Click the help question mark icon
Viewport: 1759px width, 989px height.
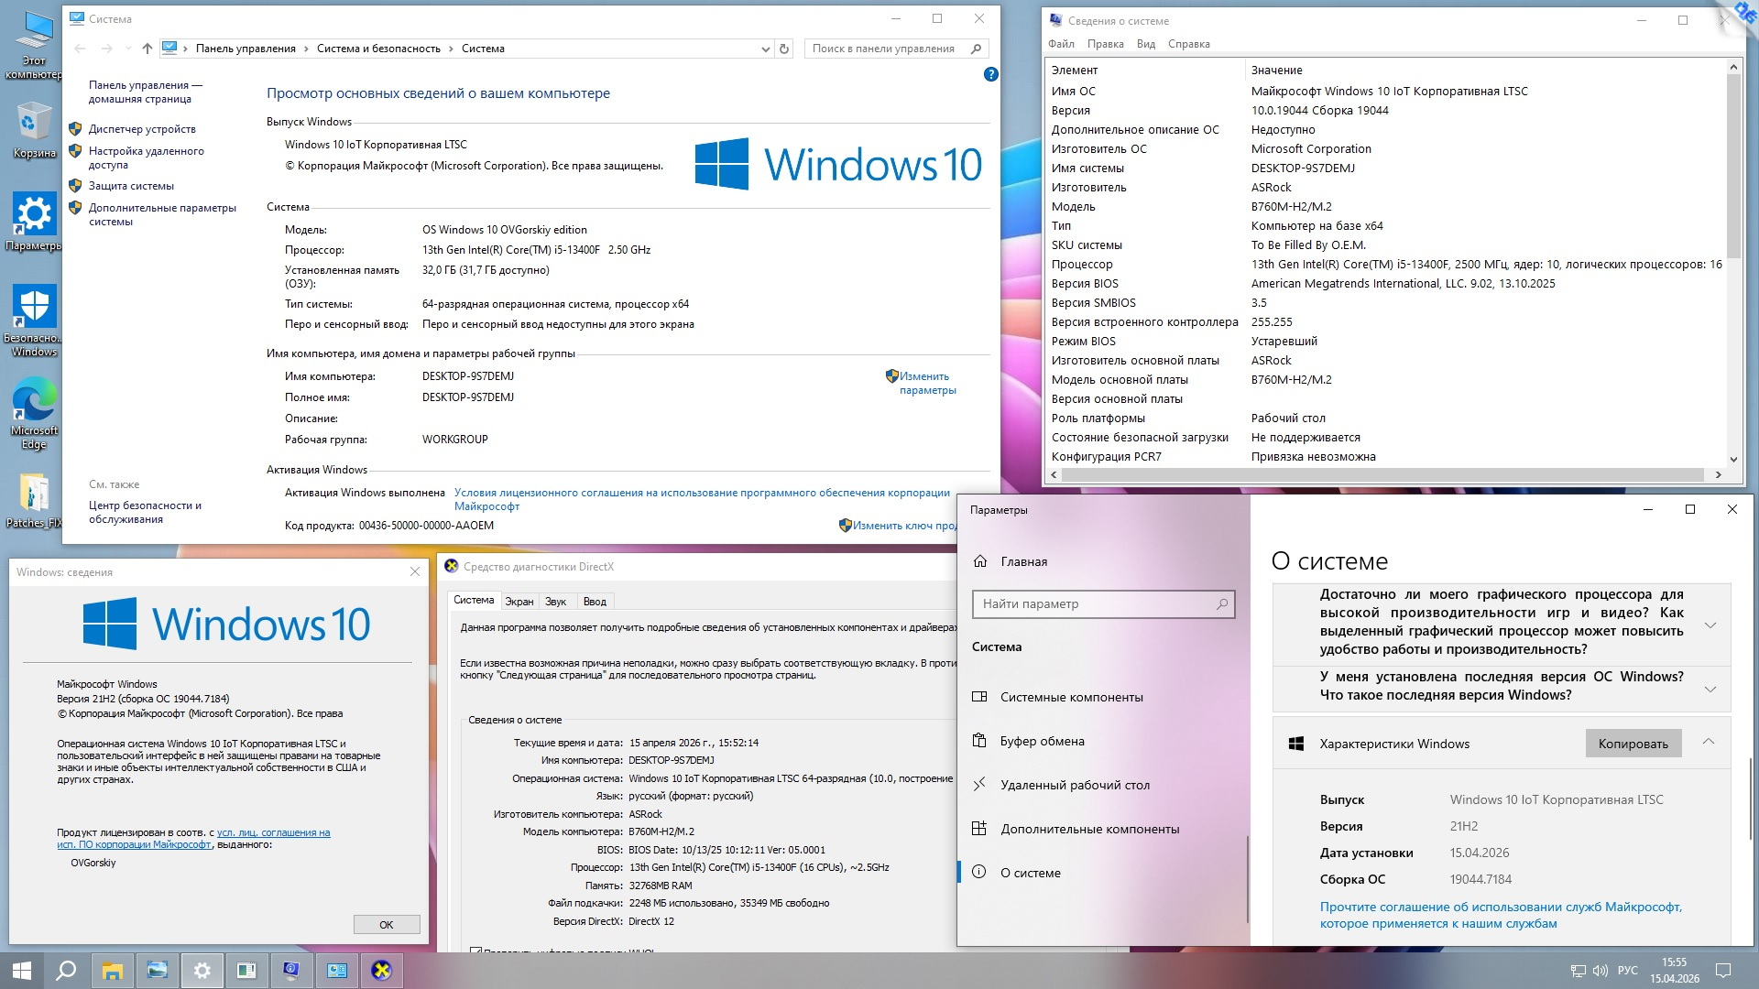[990, 74]
